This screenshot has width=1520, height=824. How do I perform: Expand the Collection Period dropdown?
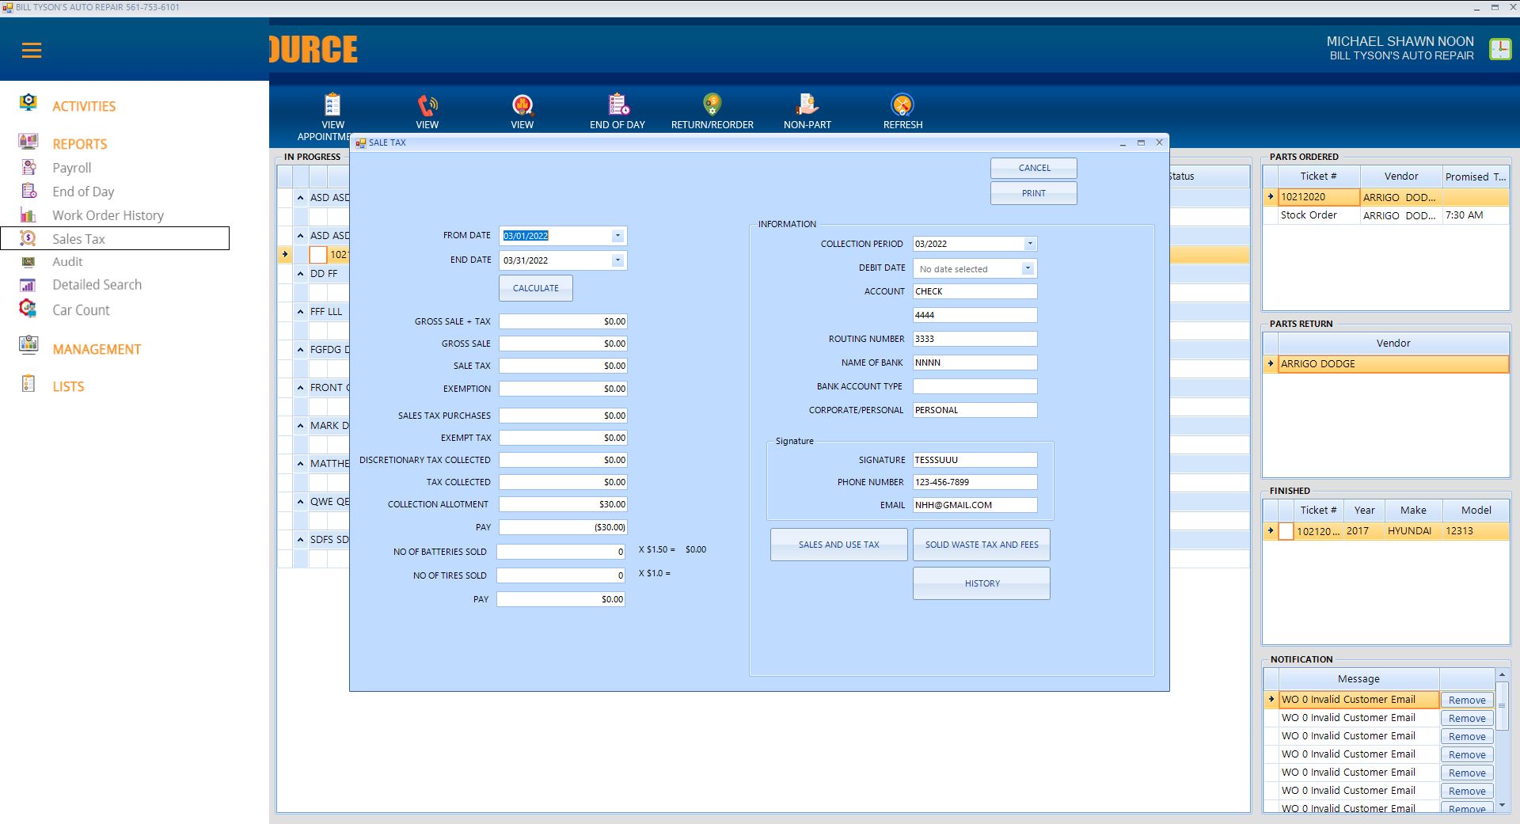(1029, 244)
